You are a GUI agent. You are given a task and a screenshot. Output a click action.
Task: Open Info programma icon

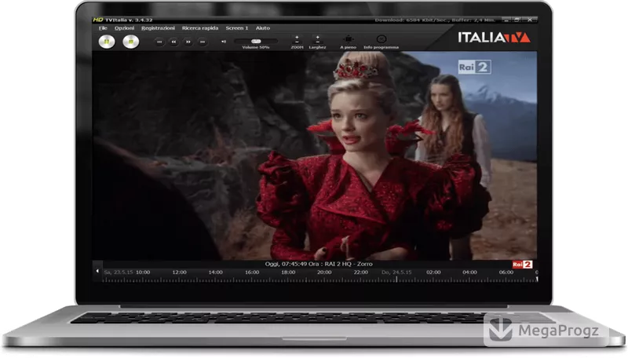382,38
